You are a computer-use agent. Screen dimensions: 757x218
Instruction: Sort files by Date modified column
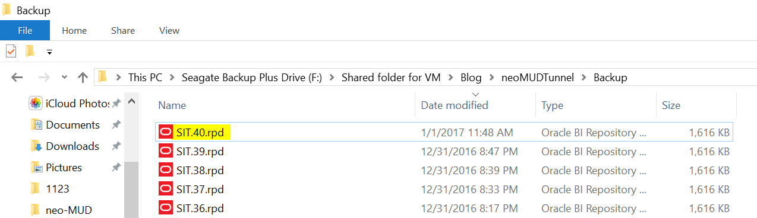tap(455, 105)
